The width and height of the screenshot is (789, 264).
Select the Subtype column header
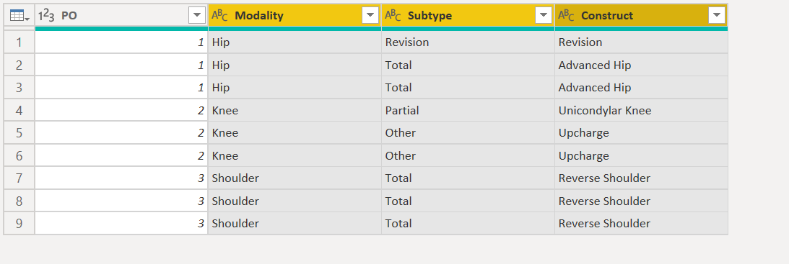tap(468, 16)
